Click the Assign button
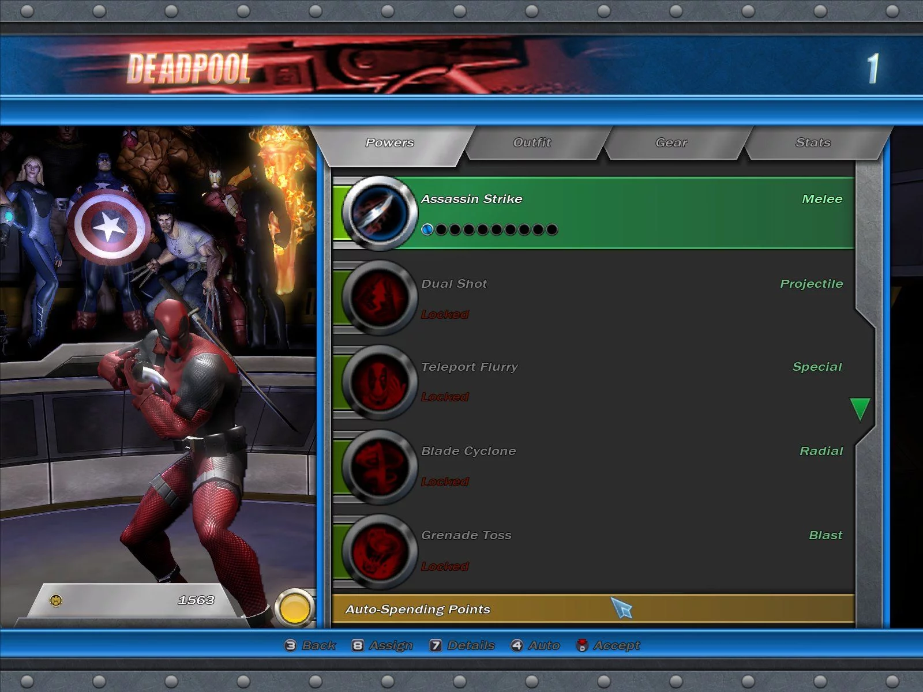The image size is (923, 692). [x=383, y=645]
